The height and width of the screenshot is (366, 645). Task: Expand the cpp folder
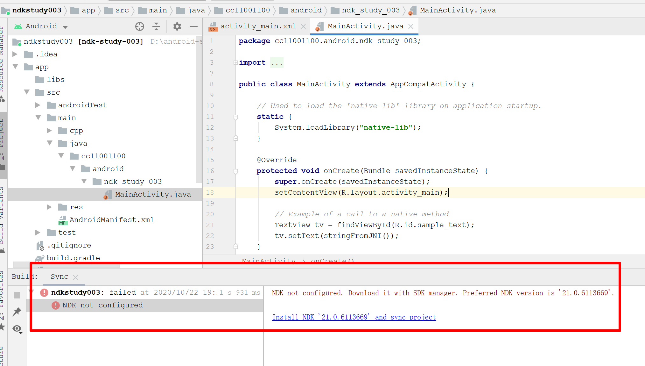point(49,131)
